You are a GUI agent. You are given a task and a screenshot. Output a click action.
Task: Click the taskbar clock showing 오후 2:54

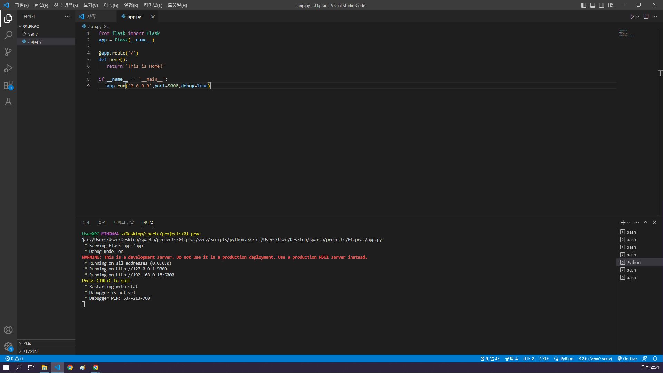[650, 368]
